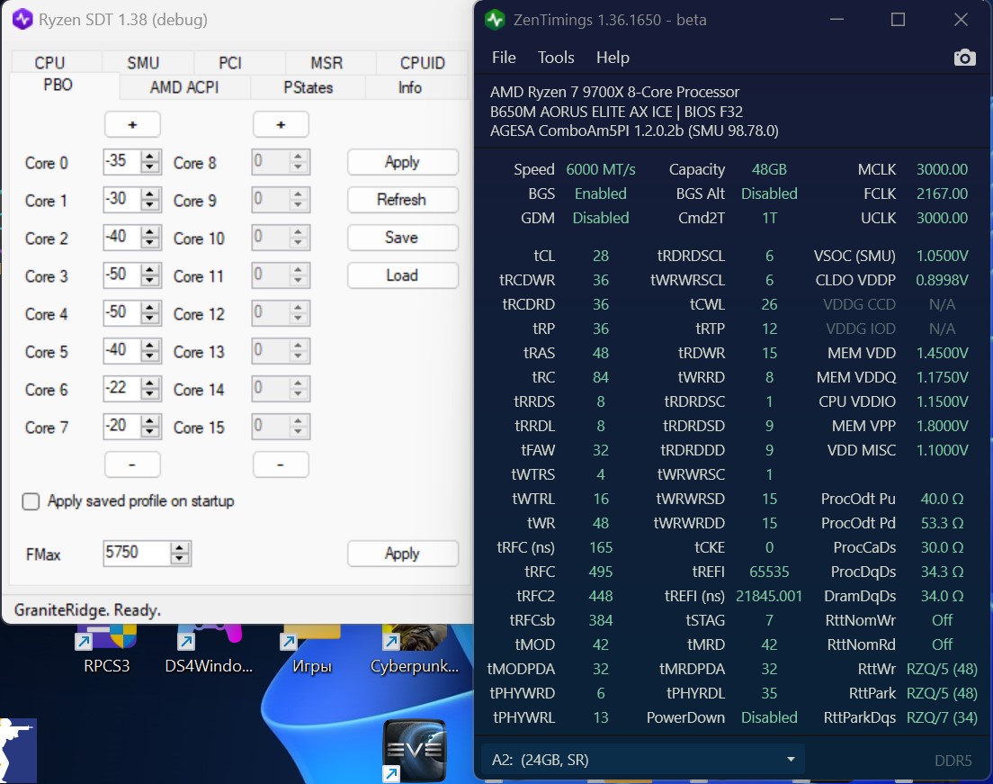
Task: Click the GDM value Disabled
Action: (600, 218)
